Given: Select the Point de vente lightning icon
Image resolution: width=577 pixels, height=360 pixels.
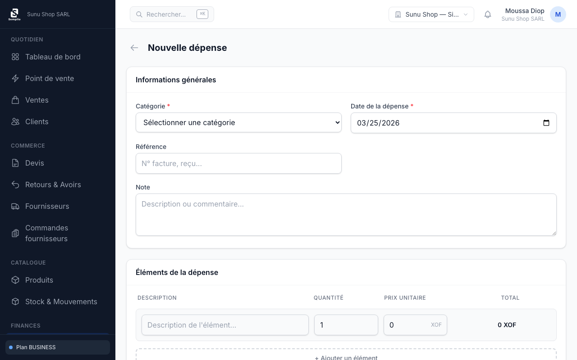Looking at the screenshot, I should (x=15, y=78).
